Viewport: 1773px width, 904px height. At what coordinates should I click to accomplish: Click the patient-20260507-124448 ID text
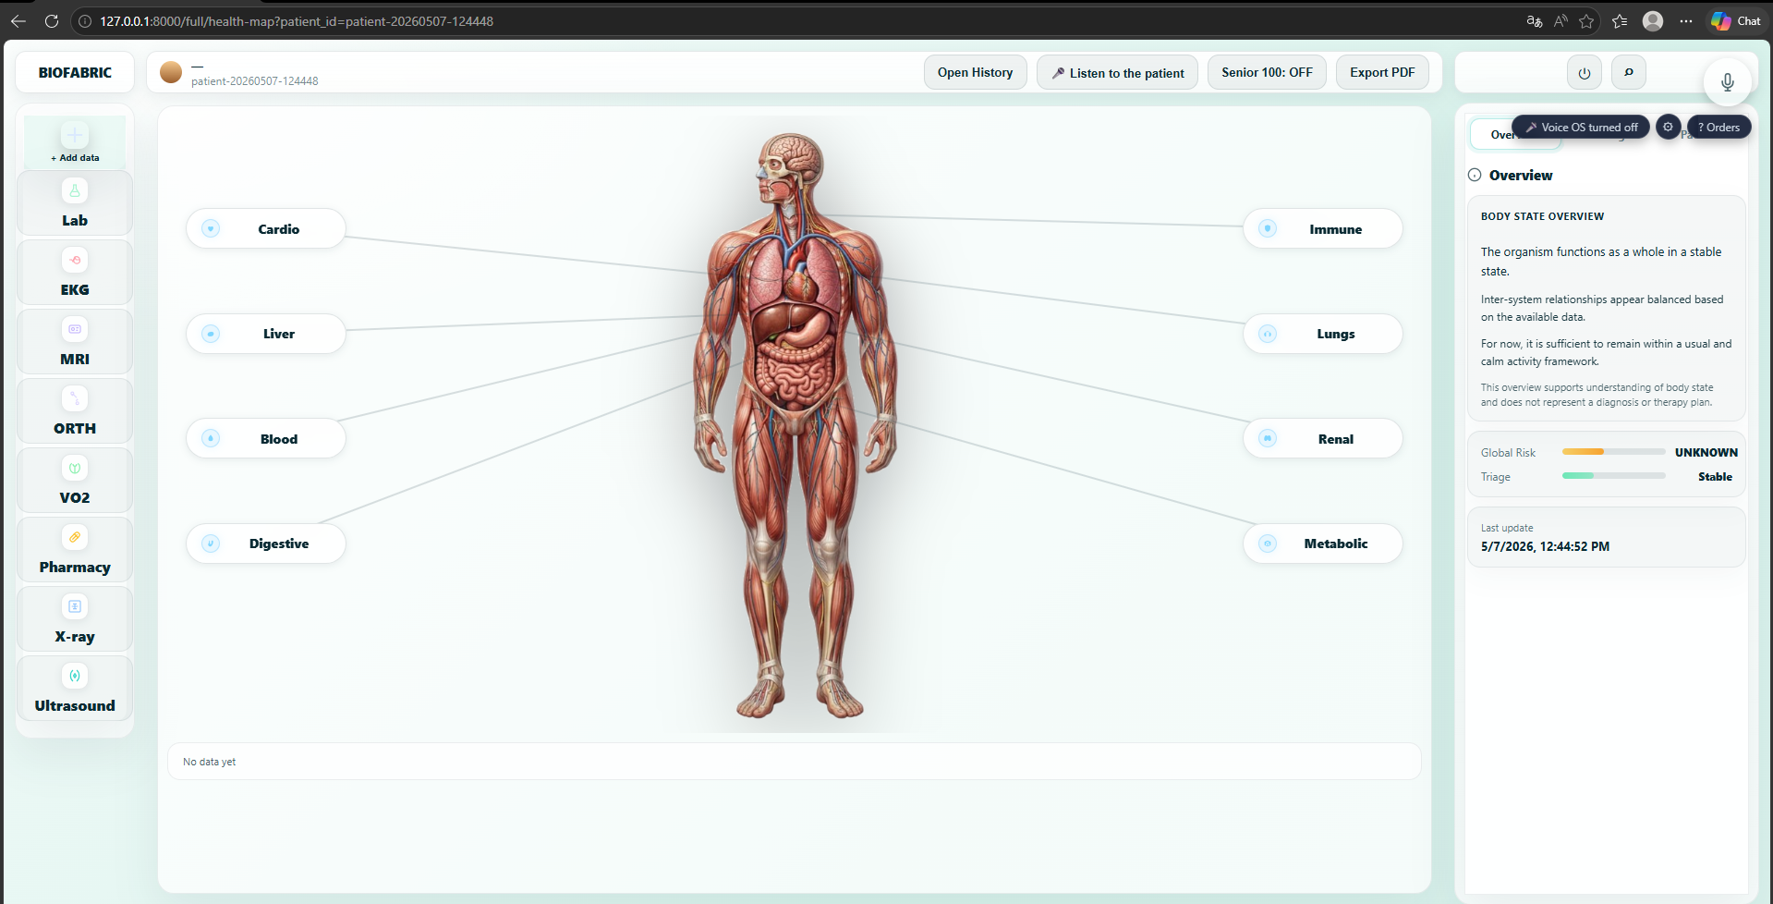(254, 81)
